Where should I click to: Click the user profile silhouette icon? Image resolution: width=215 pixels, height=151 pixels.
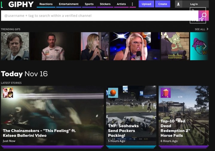tap(178, 4)
